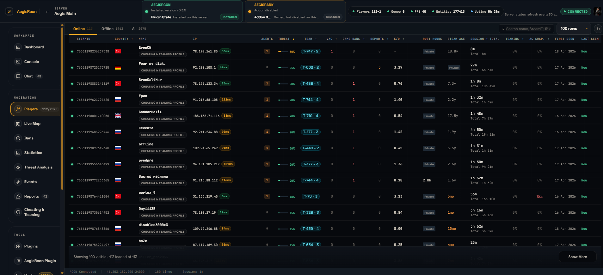Screen dimensions: 603x275
Task: Switch to the Offline tab
Action: click(112, 29)
